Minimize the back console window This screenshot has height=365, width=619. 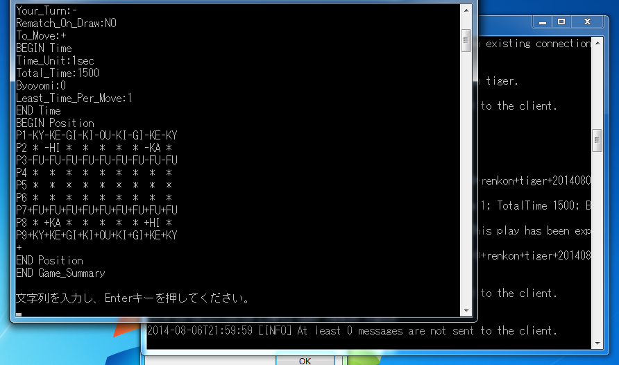[x=543, y=22]
